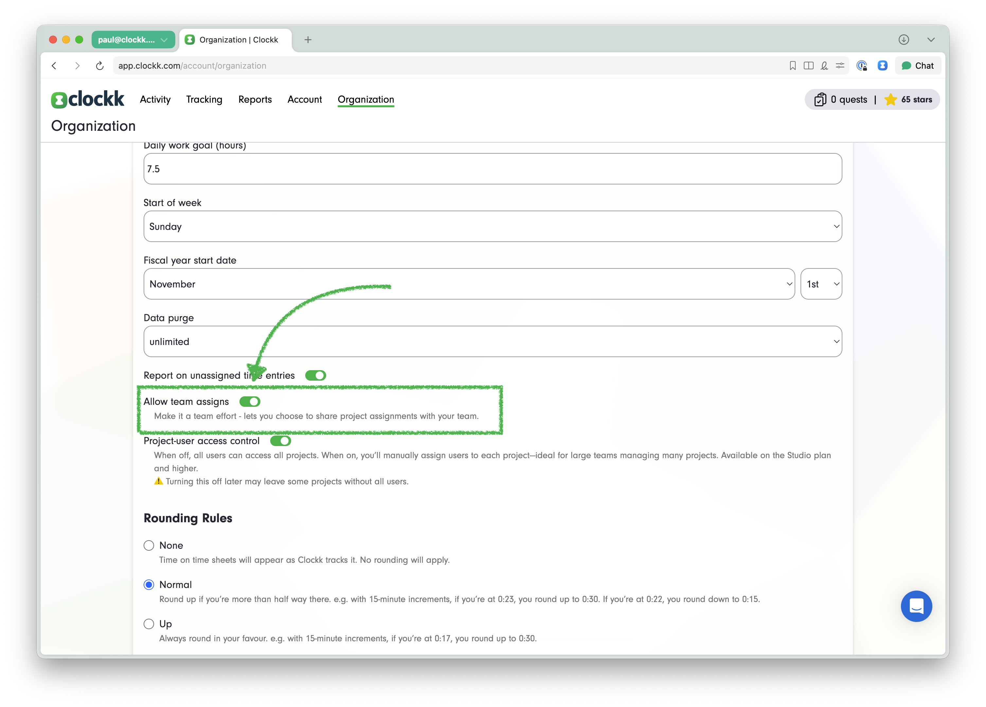This screenshot has height=707, width=986.
Task: Go to the Reports menu
Action: pos(255,99)
